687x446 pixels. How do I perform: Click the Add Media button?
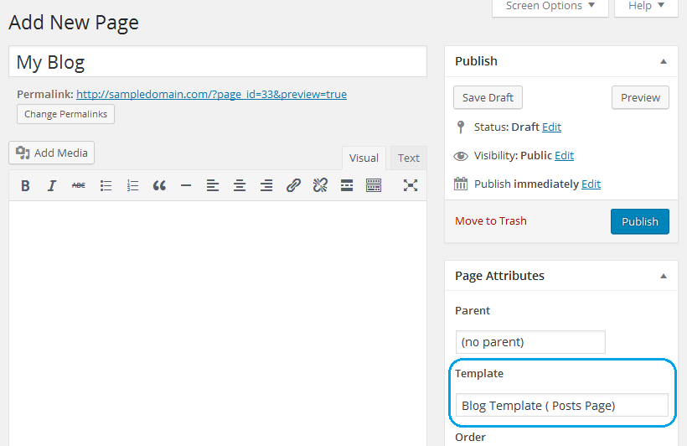pyautogui.click(x=52, y=153)
